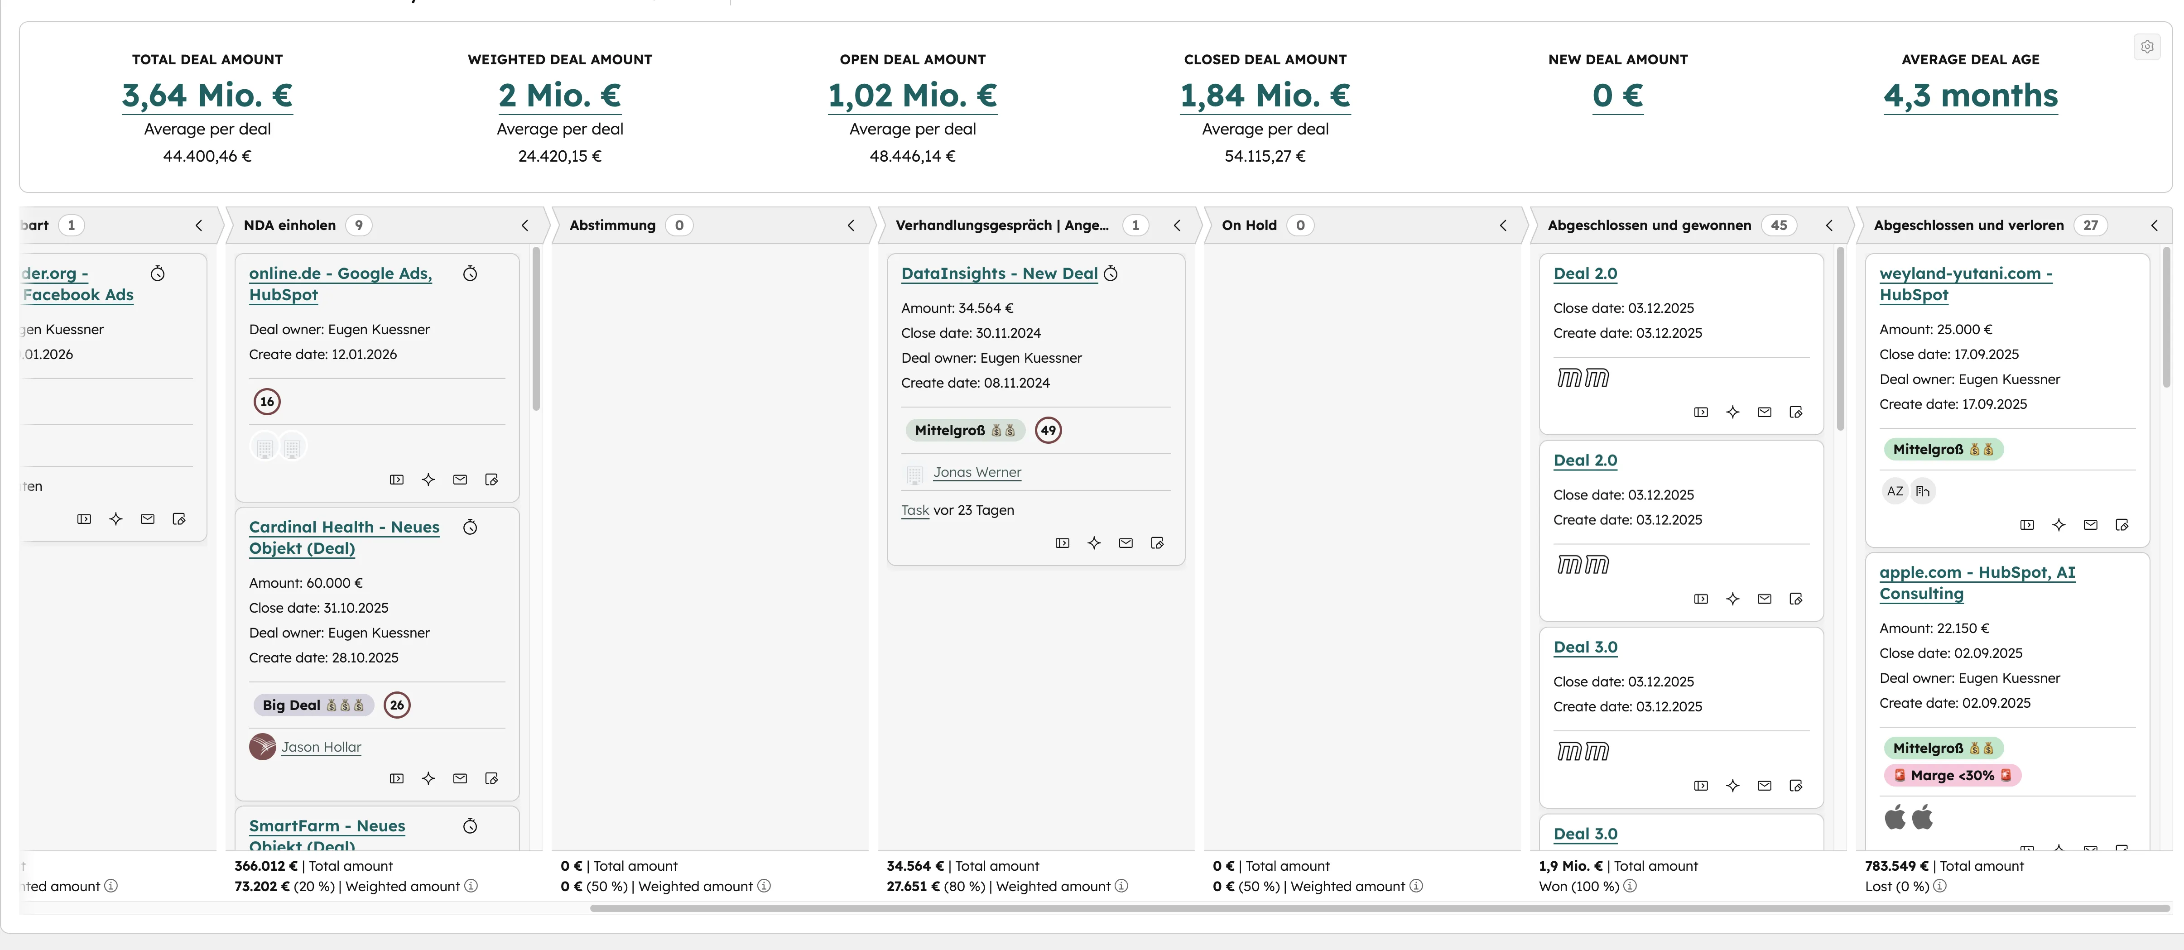This screenshot has height=950, width=2184.
Task: Click activity badge 16 on online.de card
Action: click(268, 401)
